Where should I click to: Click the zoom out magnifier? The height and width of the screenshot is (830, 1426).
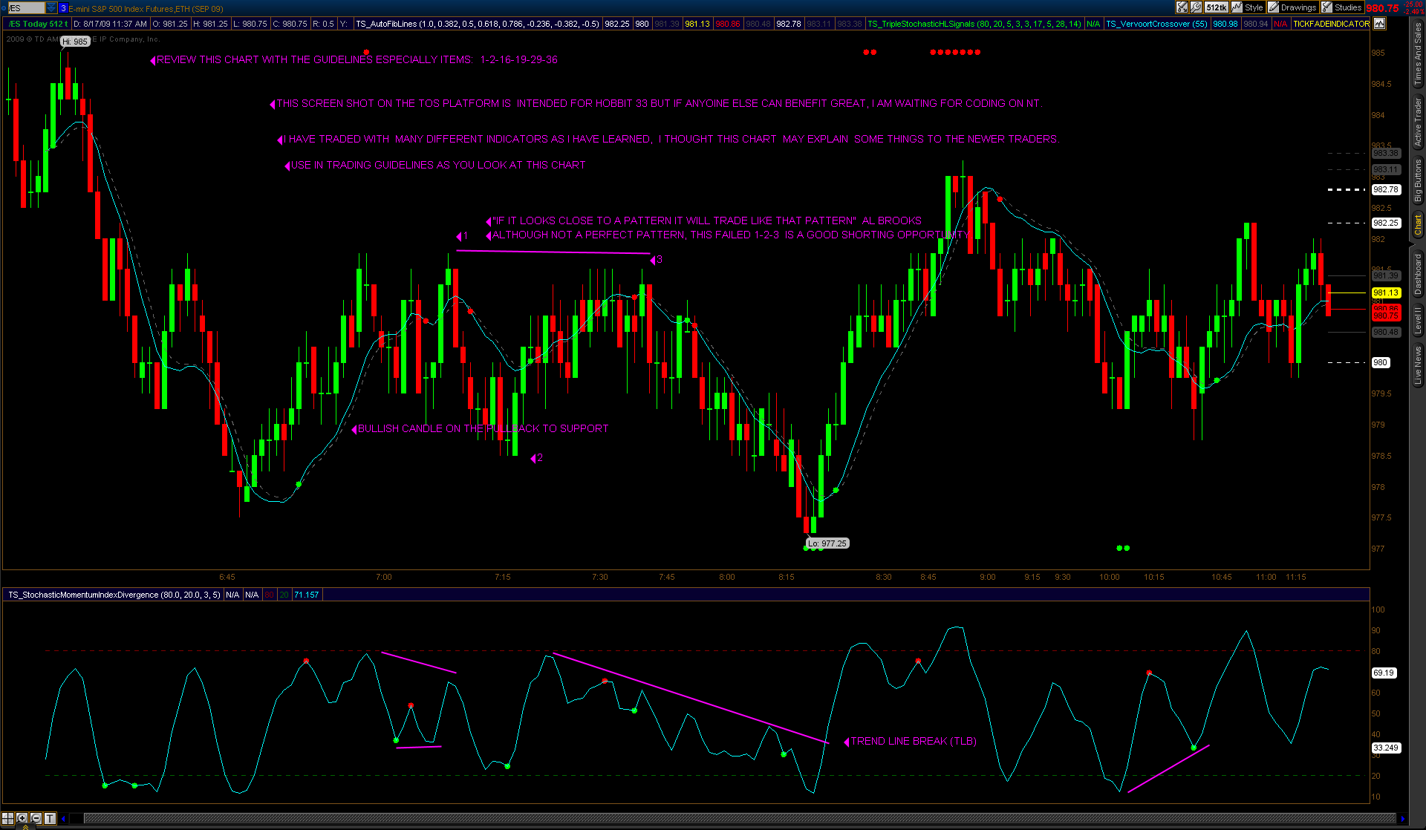(36, 818)
